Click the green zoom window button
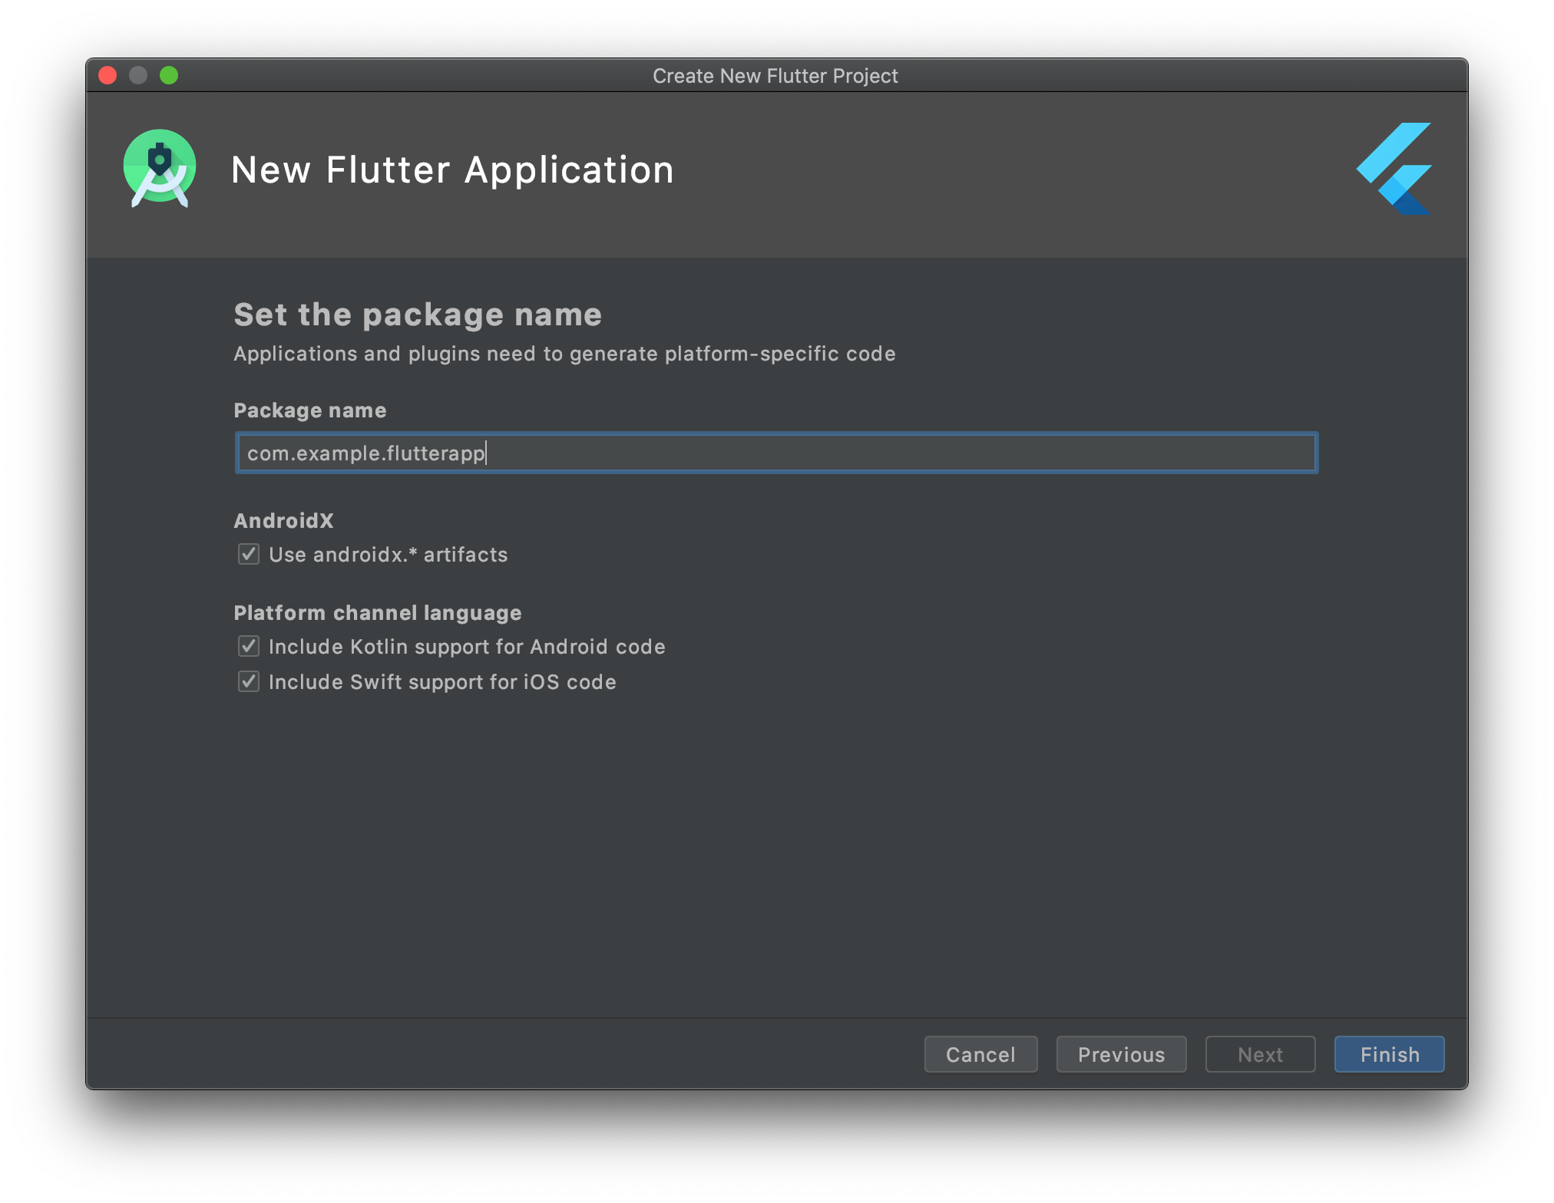The width and height of the screenshot is (1554, 1203). tap(169, 75)
